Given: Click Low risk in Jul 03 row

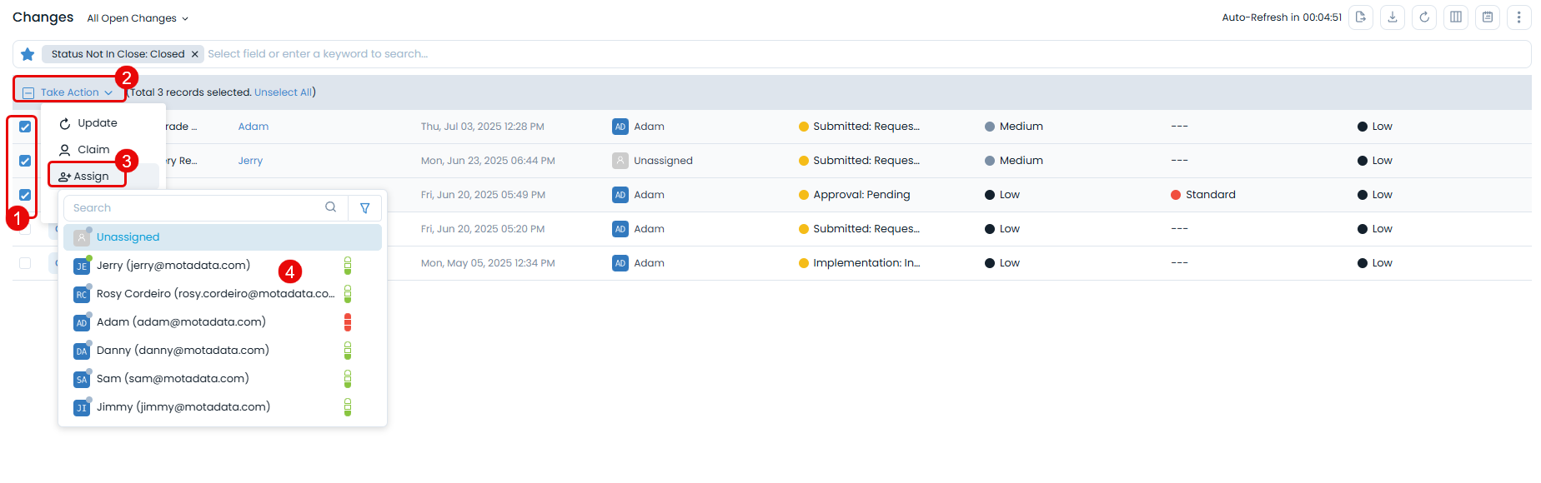Looking at the screenshot, I should (x=1375, y=127).
